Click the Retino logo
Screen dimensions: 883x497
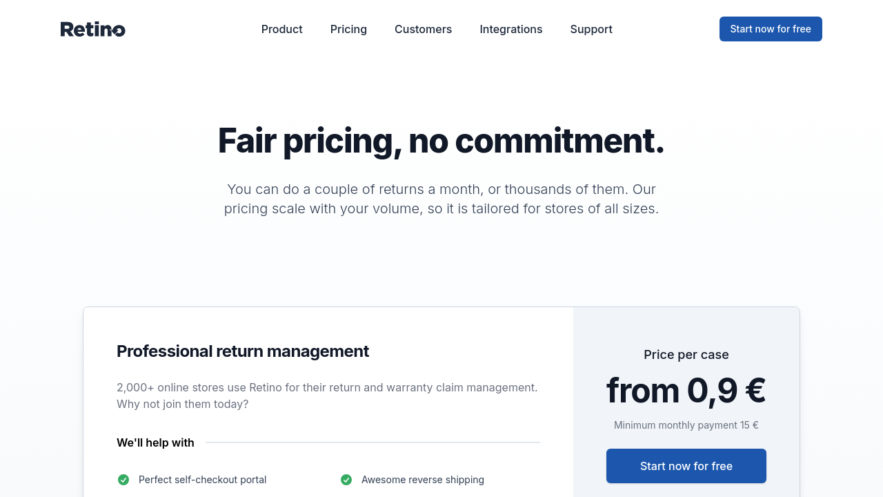[93, 29]
